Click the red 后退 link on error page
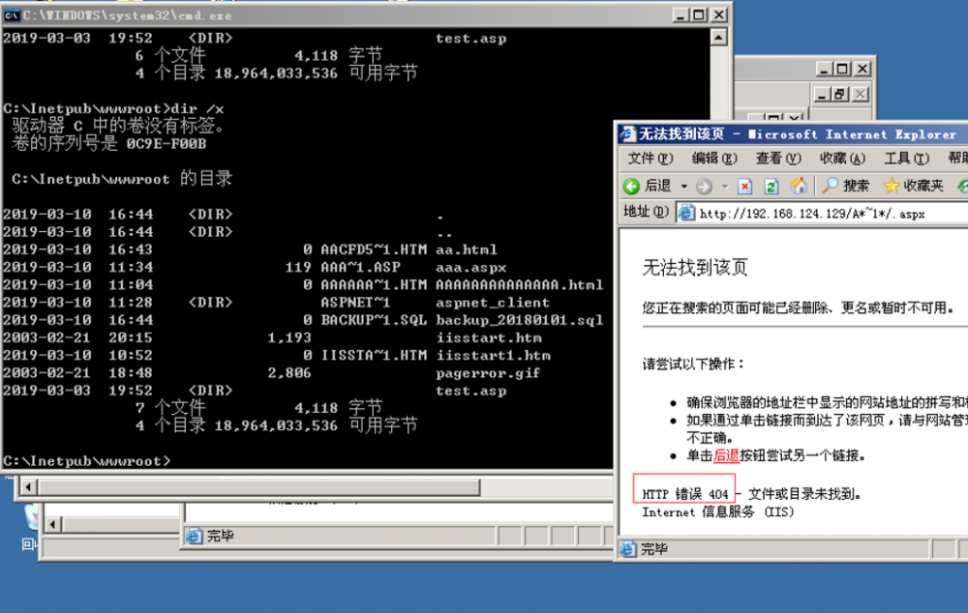The height and width of the screenshot is (613, 968). 726,455
